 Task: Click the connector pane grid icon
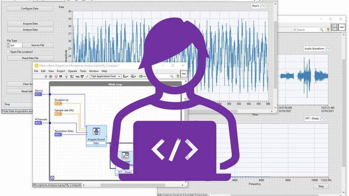coord(335,27)
